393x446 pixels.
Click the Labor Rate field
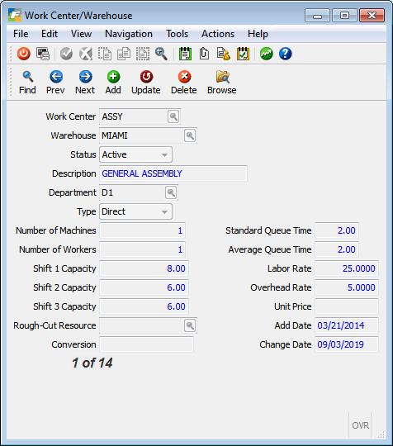tap(347, 268)
